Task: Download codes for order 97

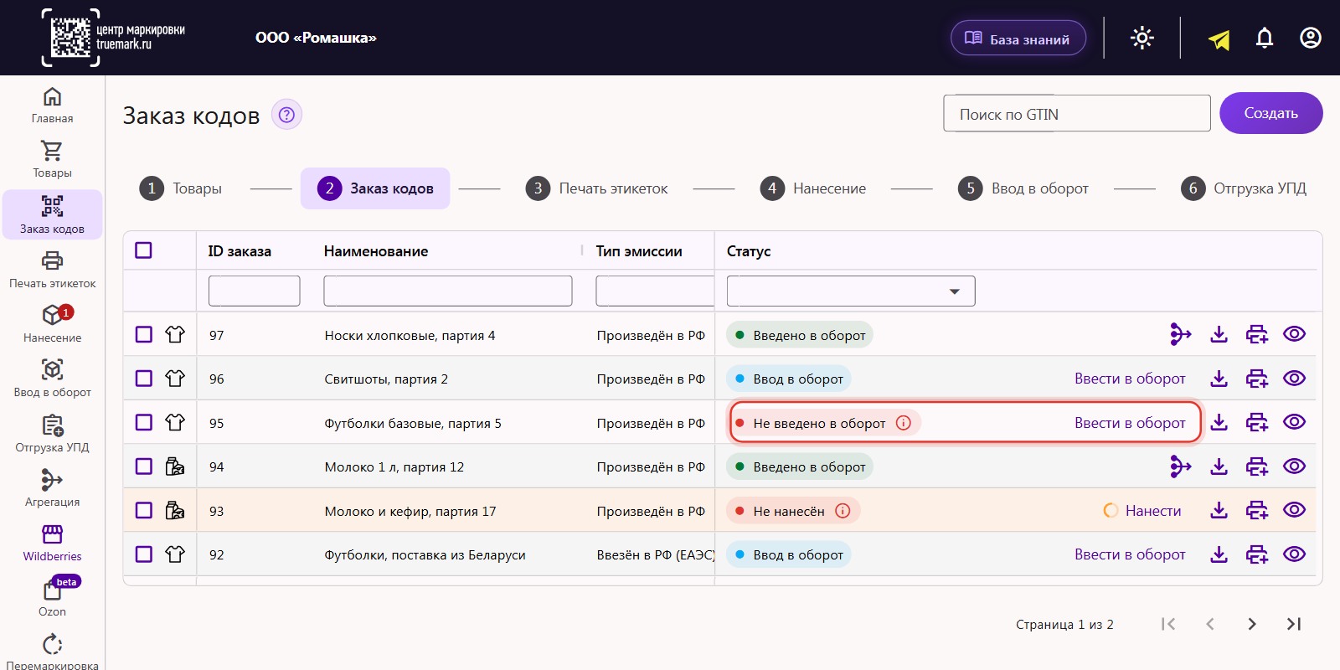Action: pyautogui.click(x=1219, y=334)
